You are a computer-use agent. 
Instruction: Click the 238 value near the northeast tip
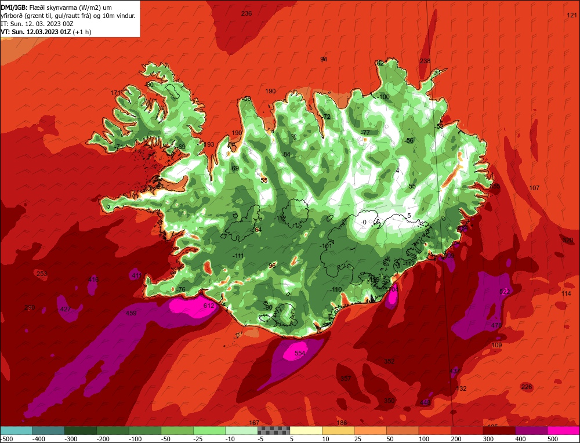425,61
